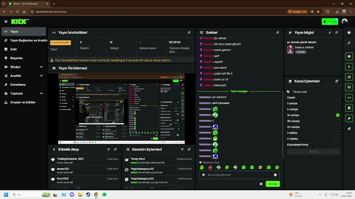Click the Turkish language tag

pos(300,52)
